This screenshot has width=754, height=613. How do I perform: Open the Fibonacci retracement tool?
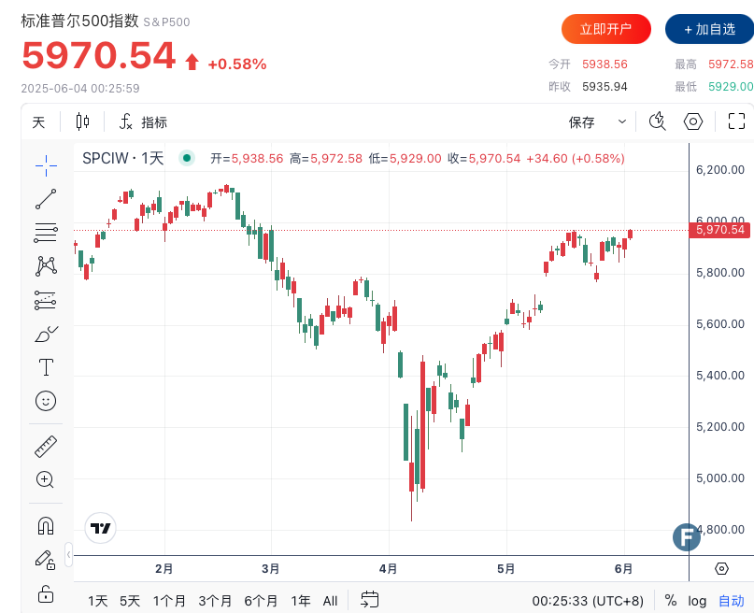click(x=46, y=232)
